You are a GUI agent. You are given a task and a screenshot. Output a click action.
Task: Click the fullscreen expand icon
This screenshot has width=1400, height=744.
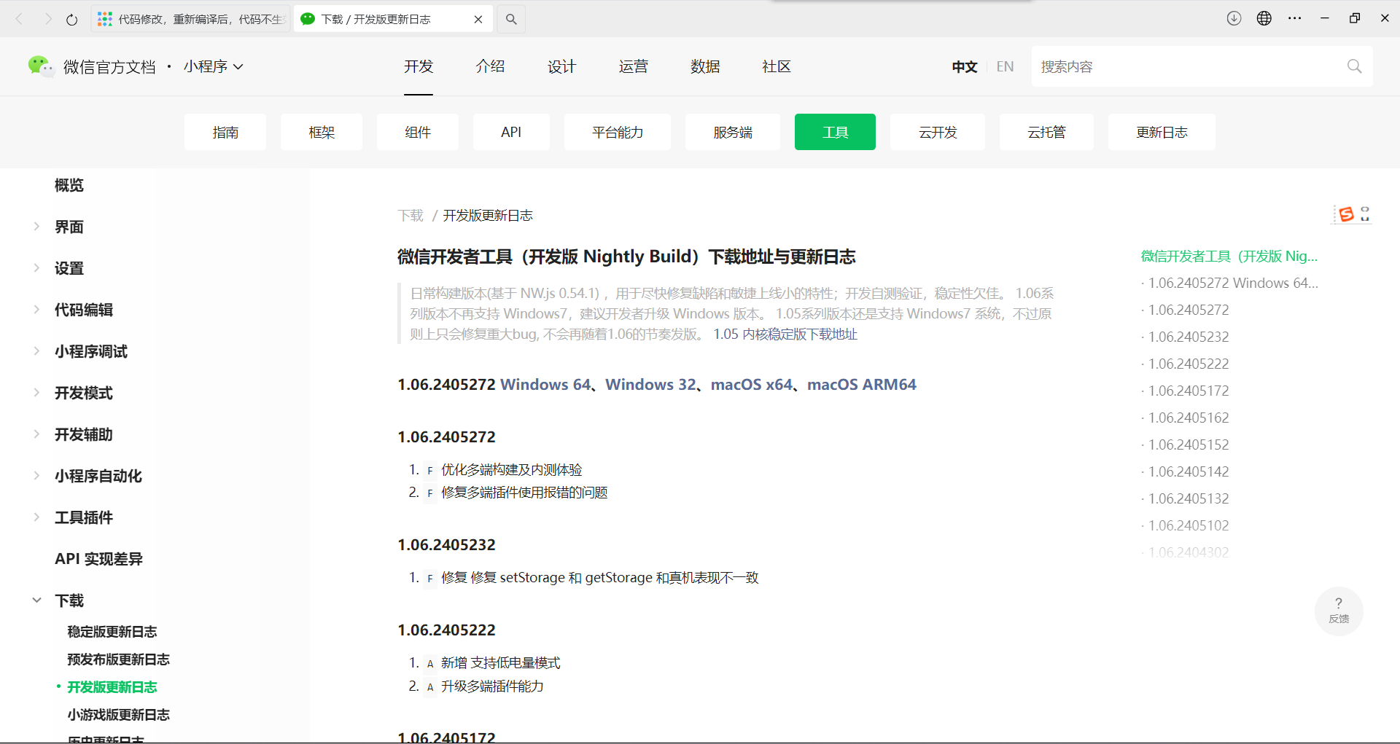[x=1365, y=214]
